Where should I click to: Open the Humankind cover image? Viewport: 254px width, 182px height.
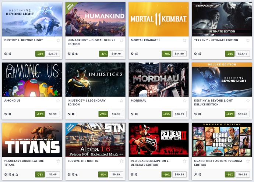point(95,19)
